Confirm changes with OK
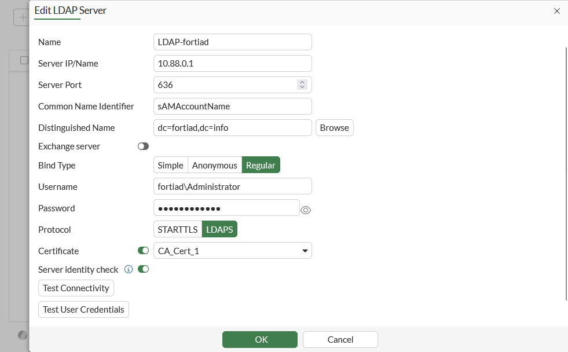568x352 pixels. pyautogui.click(x=259, y=339)
